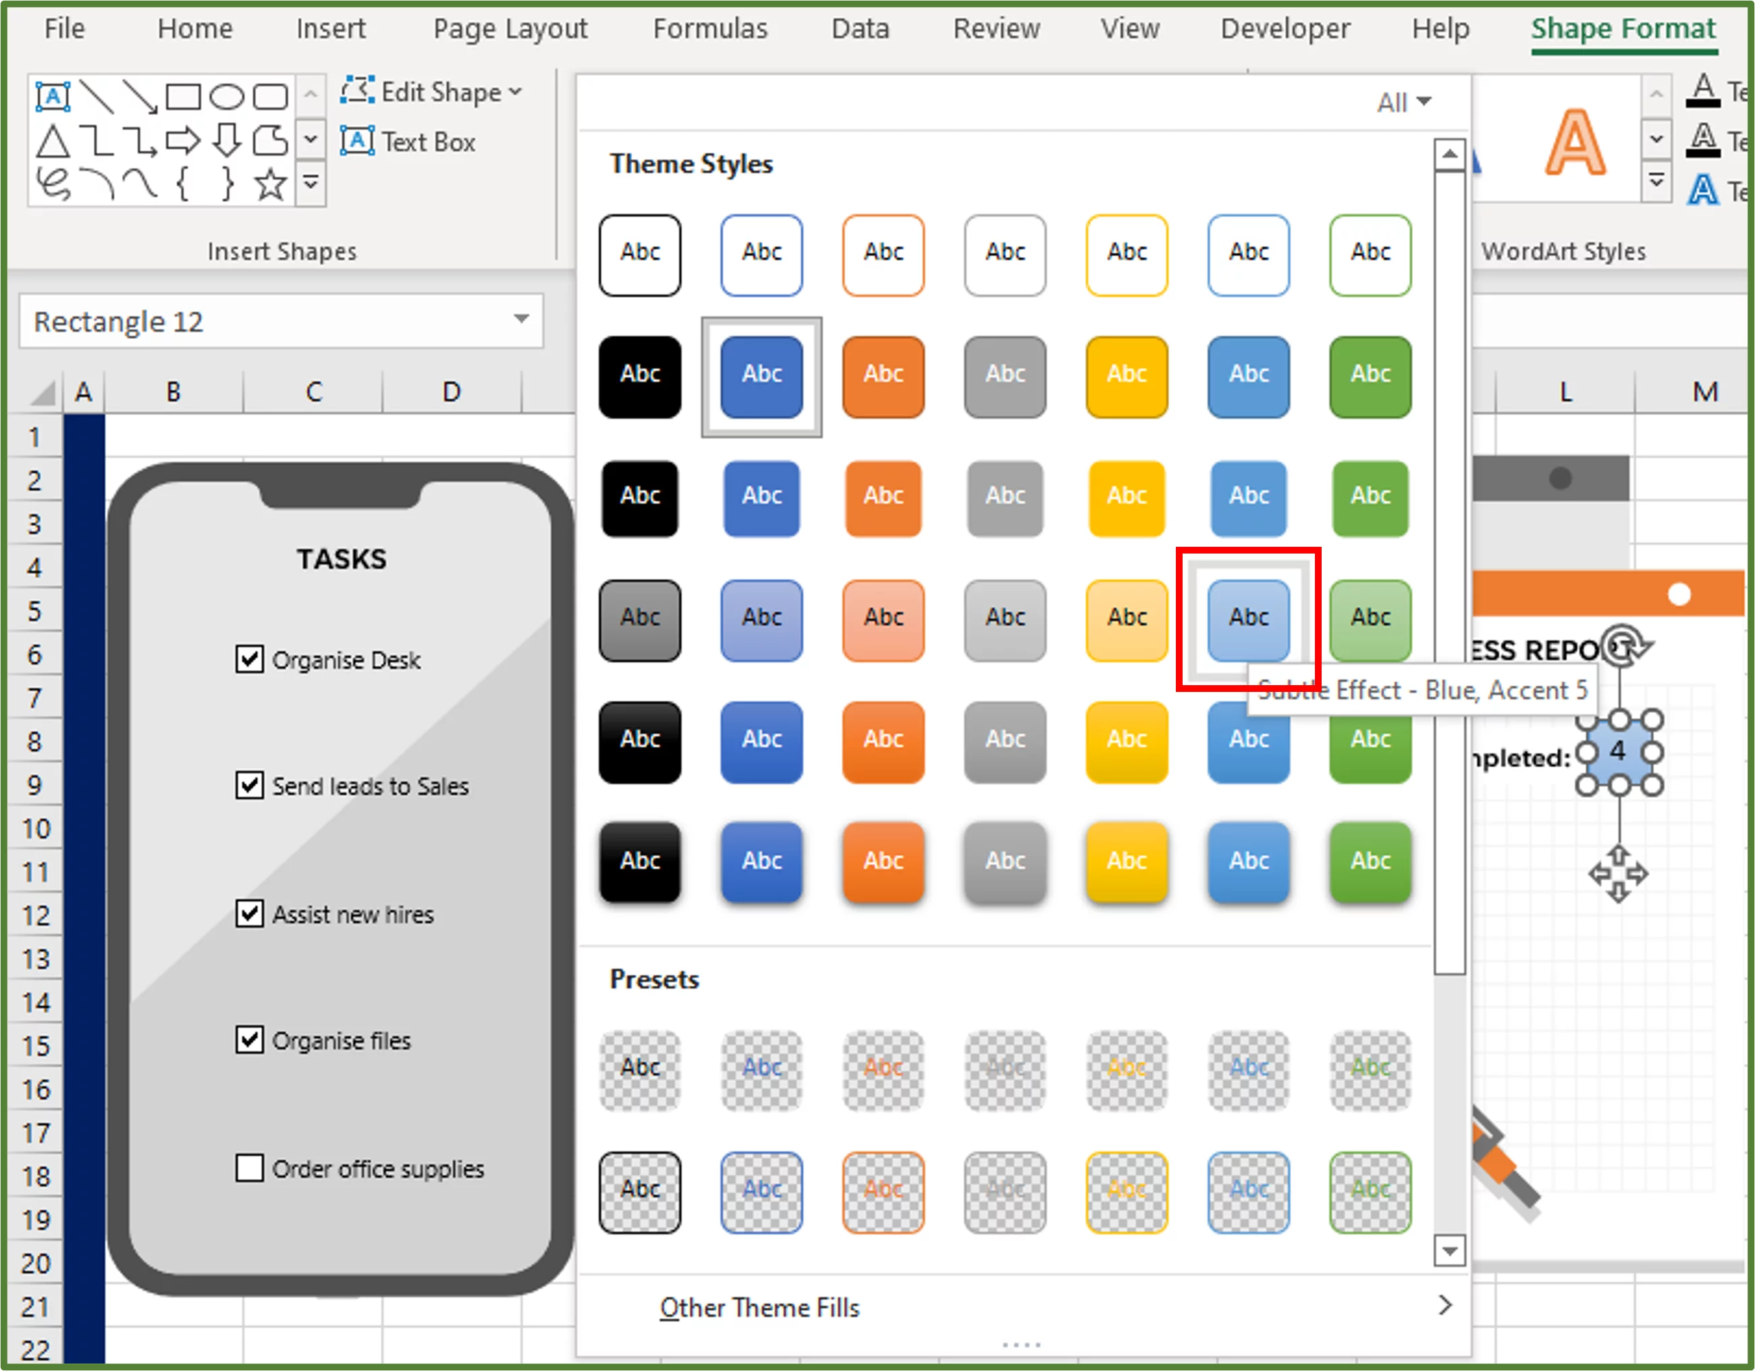Insert a Text Box
Screen dimensions: 1755x1371
pyautogui.click(x=426, y=142)
